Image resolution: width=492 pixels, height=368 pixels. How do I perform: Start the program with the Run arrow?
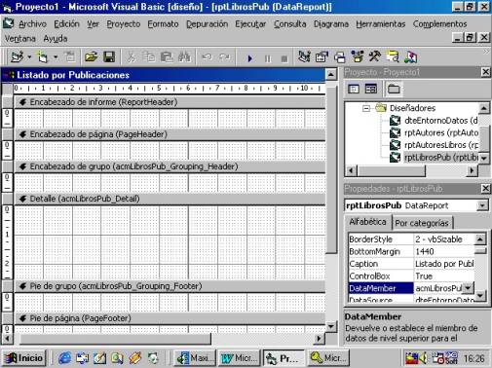(249, 58)
